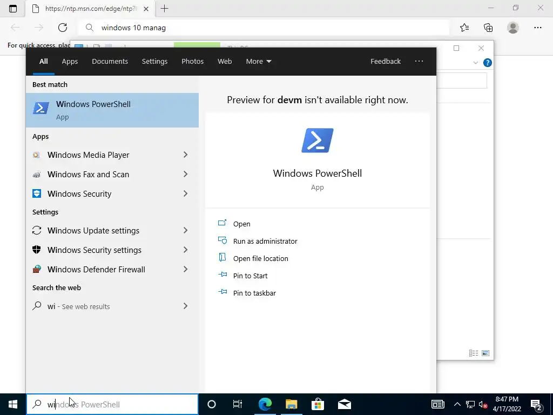Choose Run as administrator

pos(265,241)
